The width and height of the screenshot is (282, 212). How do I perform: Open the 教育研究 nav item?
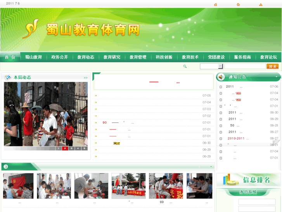point(112,57)
